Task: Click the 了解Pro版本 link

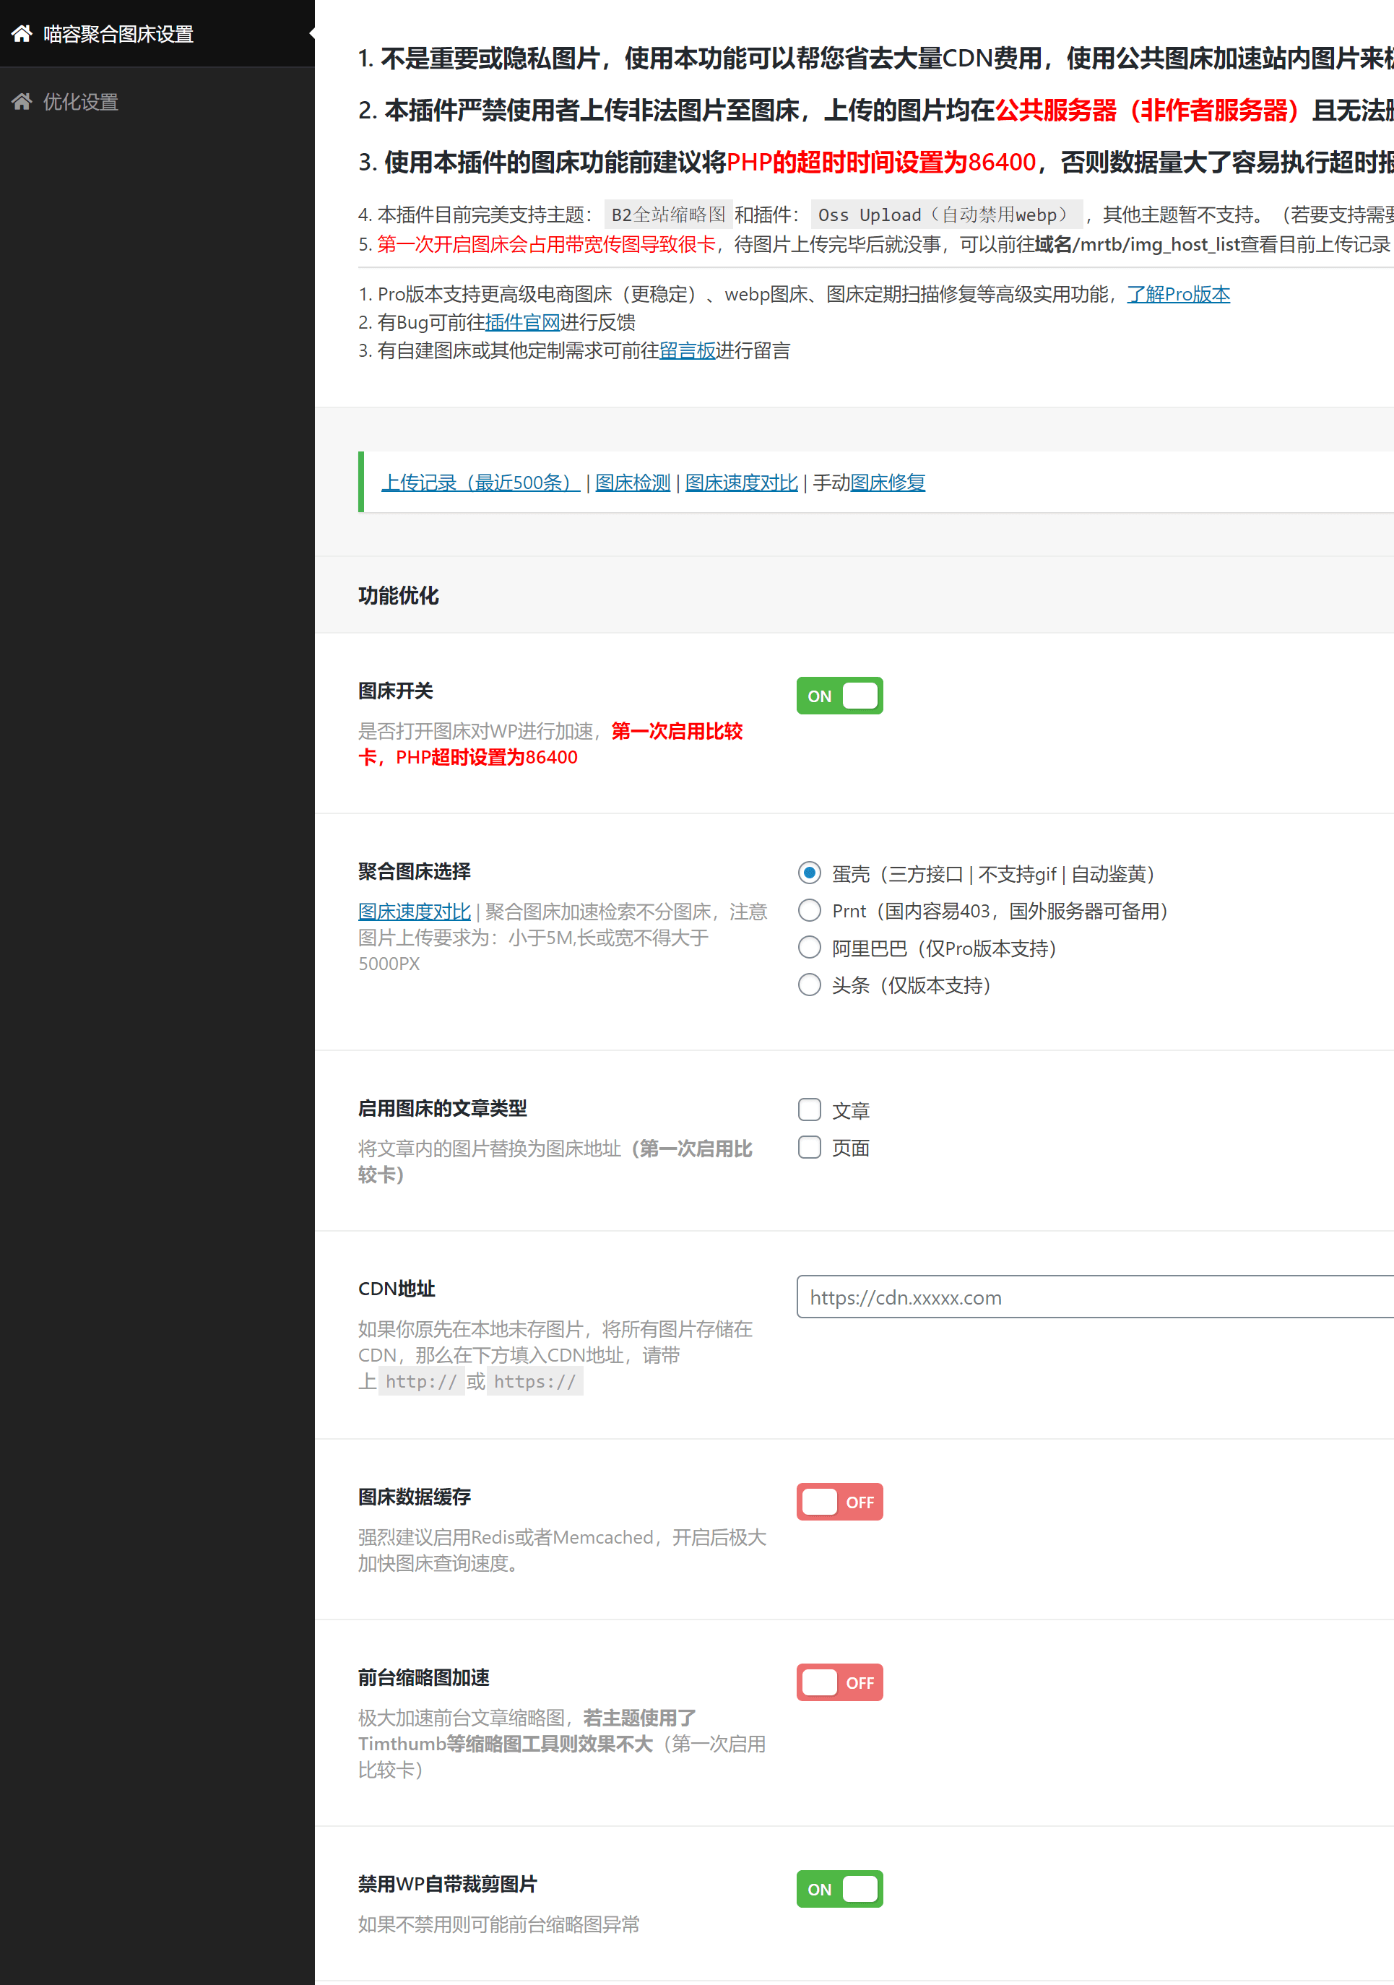Action: (1179, 294)
